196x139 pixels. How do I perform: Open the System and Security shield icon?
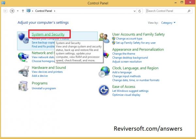click(24, 38)
